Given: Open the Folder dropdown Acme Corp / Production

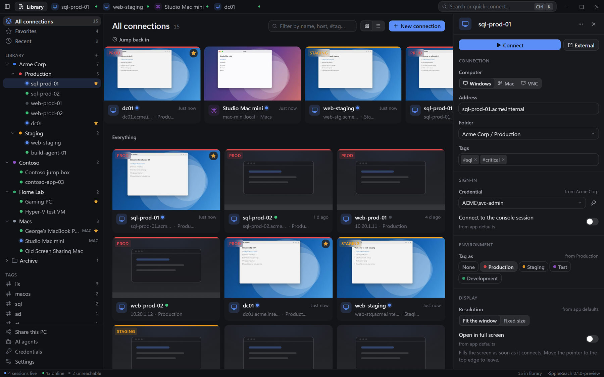Looking at the screenshot, I should (x=528, y=134).
